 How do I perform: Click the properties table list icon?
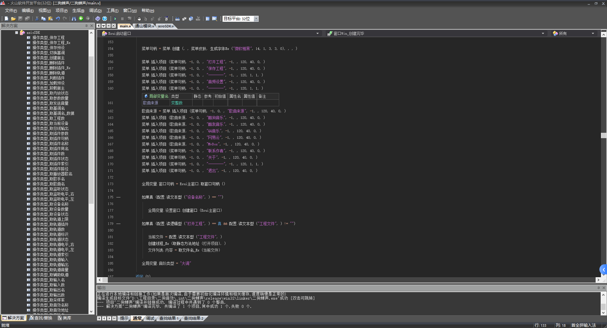[207, 19]
